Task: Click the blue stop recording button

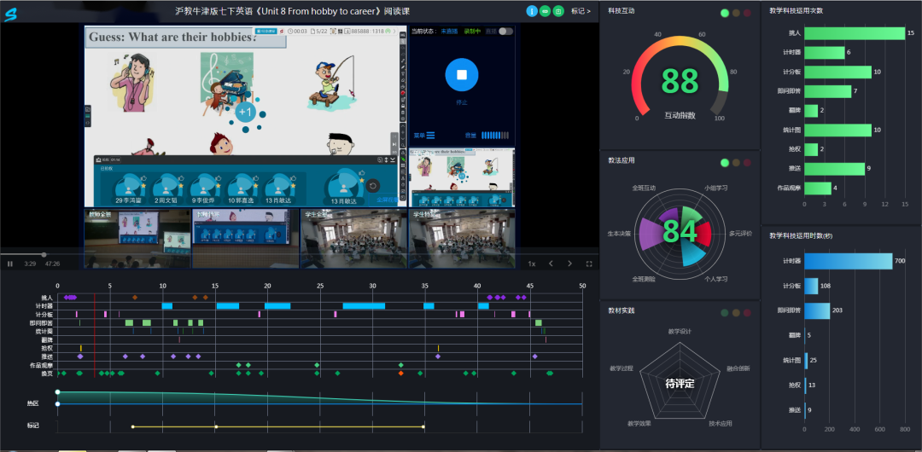Action: tap(462, 75)
